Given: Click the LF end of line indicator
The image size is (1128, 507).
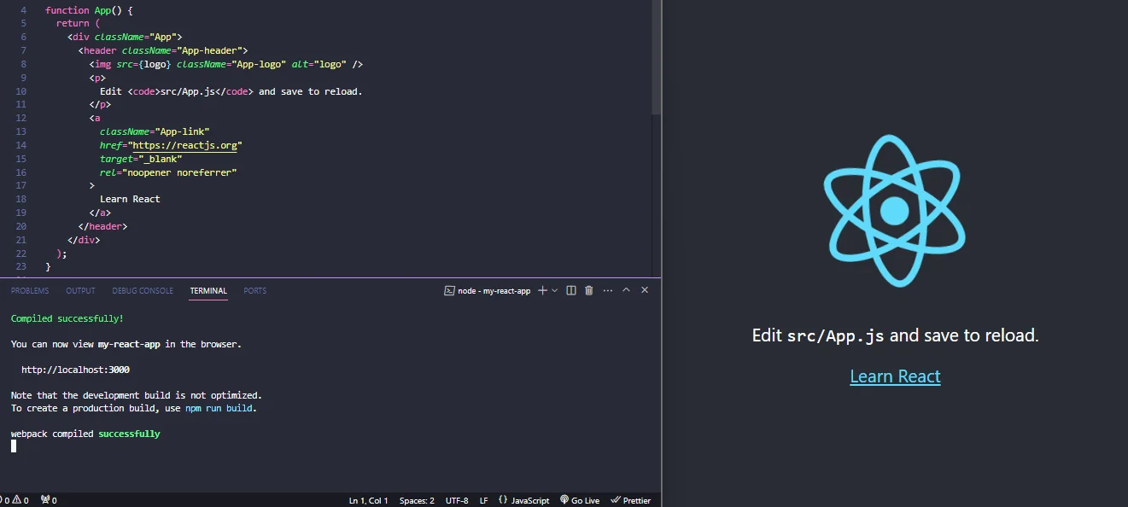Looking at the screenshot, I should tap(484, 500).
